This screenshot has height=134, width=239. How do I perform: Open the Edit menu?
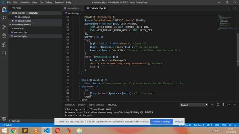tap(15, 3)
